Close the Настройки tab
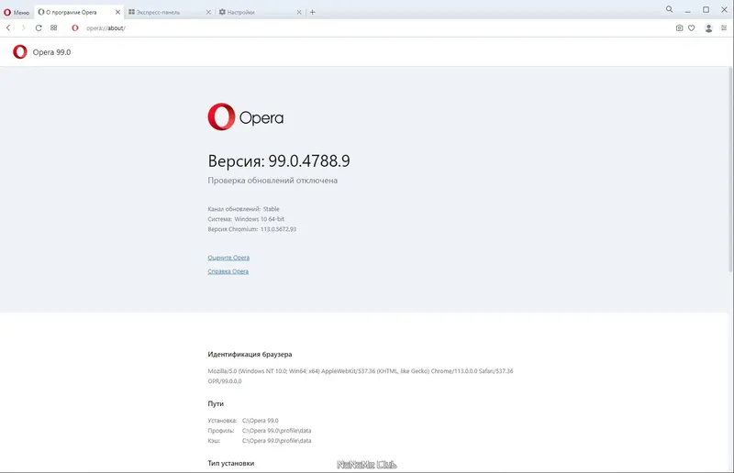Image resolution: width=734 pixels, height=473 pixels. (x=301, y=12)
